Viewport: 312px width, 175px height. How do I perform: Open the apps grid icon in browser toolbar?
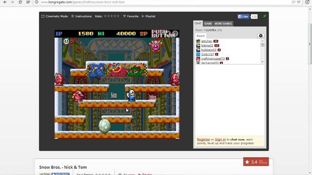click(28, 2)
